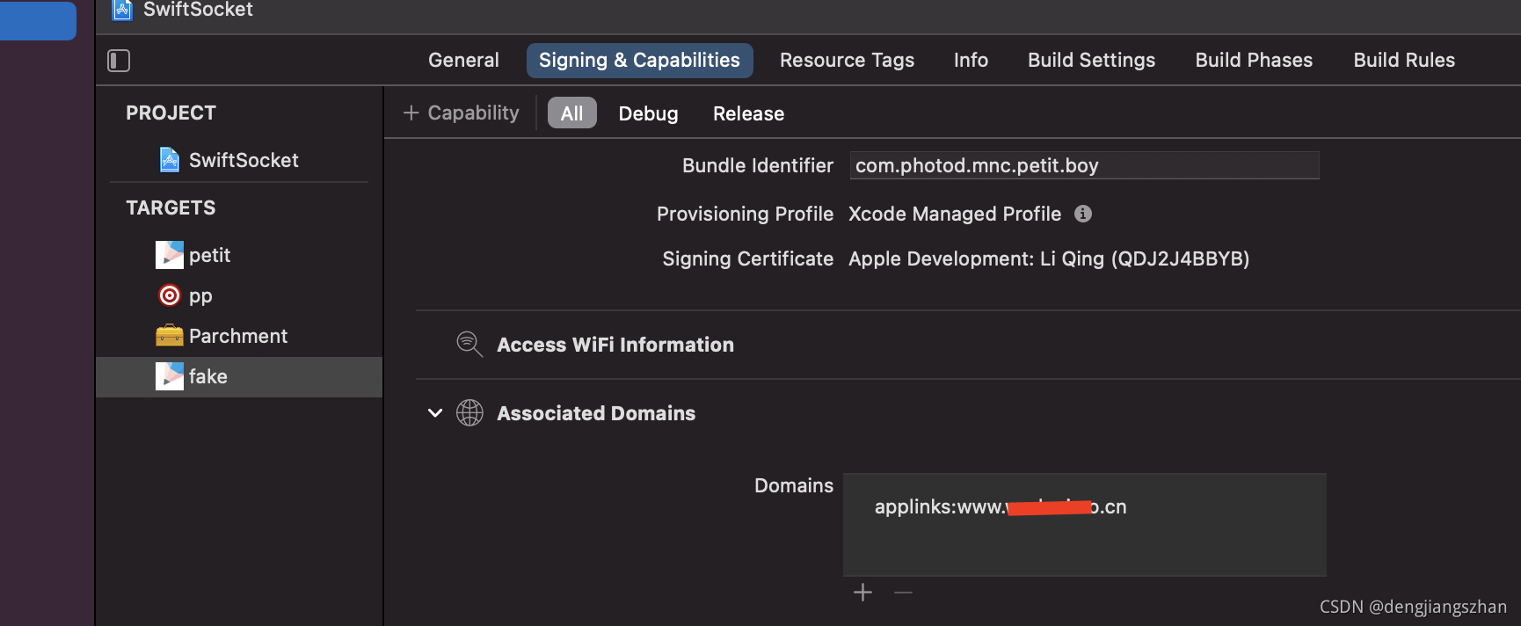Open the Build Settings tab
Image resolution: width=1521 pixels, height=626 pixels.
point(1091,60)
